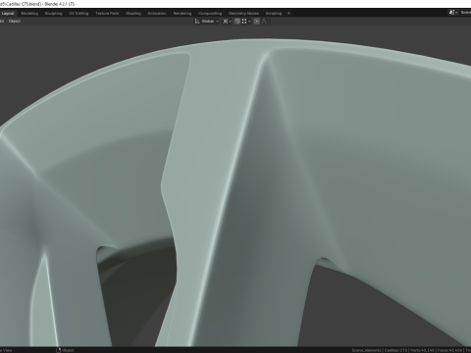Switch to the Compositing workspace

(210, 14)
